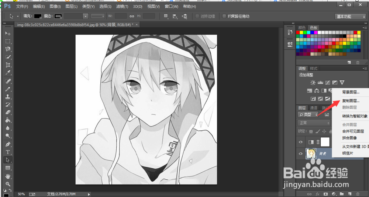This screenshot has height=197, width=369.
Task: Click the fill color swatch
Action: pyautogui.click(x=38, y=16)
